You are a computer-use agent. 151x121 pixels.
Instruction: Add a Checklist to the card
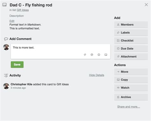coord(131,41)
